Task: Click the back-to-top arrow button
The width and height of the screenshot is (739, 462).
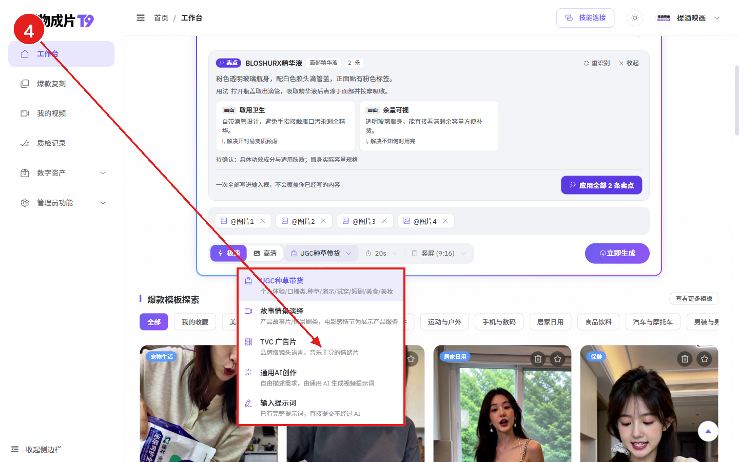Action: (x=708, y=431)
